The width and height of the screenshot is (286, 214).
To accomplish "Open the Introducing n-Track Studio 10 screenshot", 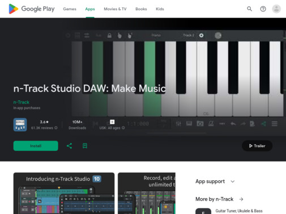I will [64, 193].
